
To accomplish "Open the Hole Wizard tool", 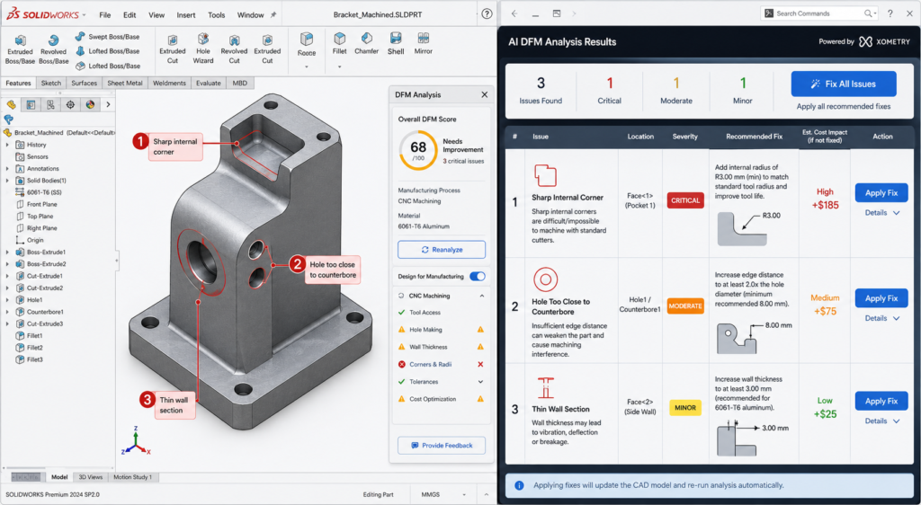I will click(x=203, y=49).
